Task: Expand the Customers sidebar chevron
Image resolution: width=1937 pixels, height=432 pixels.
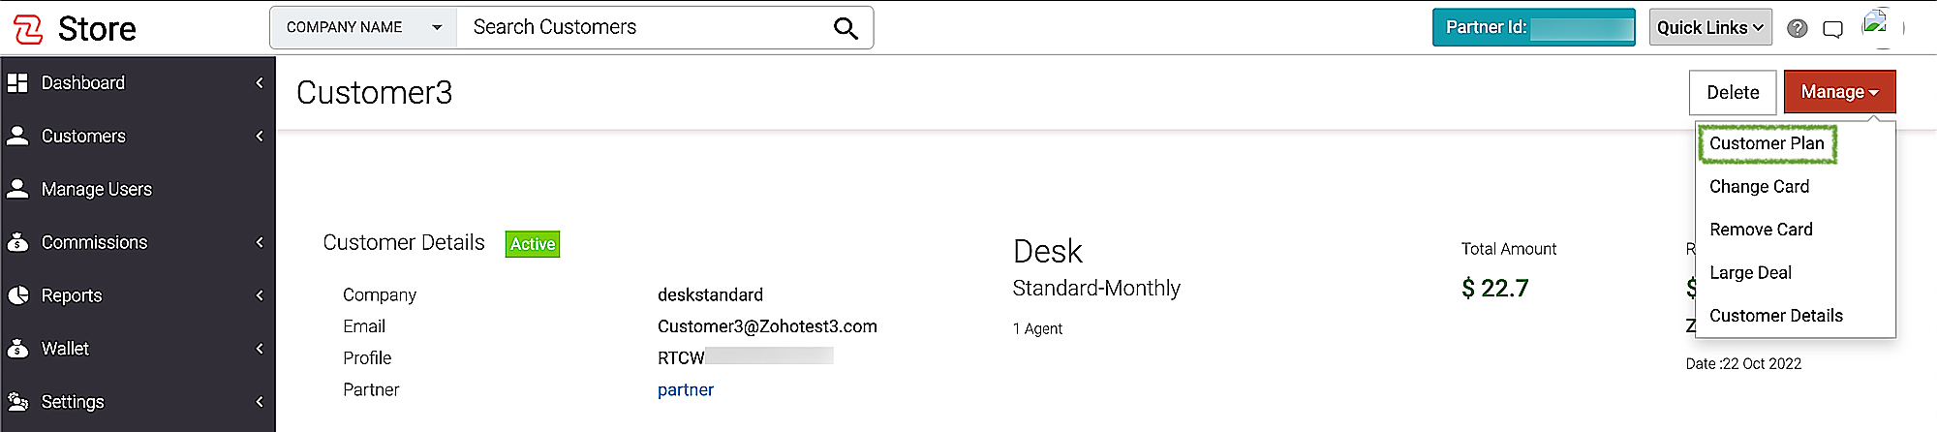Action: point(260,137)
